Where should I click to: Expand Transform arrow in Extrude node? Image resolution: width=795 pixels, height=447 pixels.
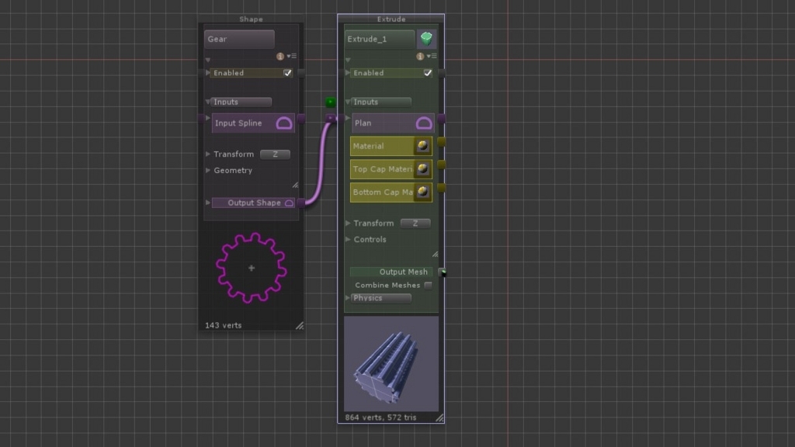(x=348, y=223)
